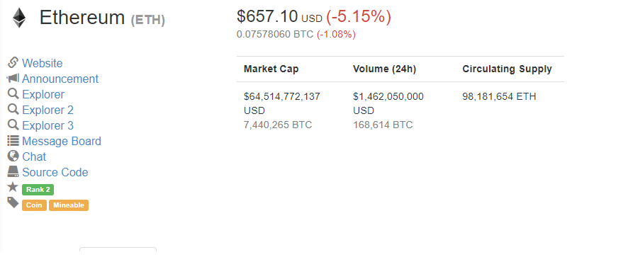Open the Explorer 2 link
623x257 pixels.
(47, 110)
